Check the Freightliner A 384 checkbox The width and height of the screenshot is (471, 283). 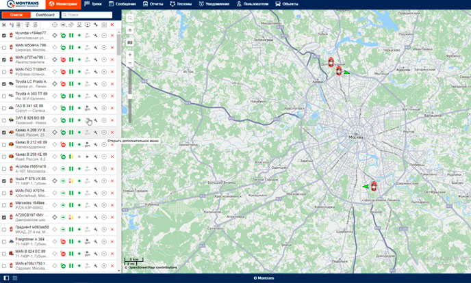pyautogui.click(x=4, y=241)
